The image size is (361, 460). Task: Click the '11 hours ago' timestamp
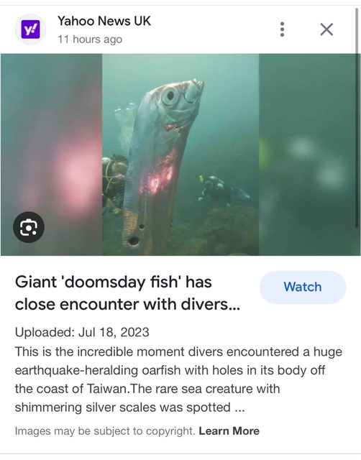90,39
